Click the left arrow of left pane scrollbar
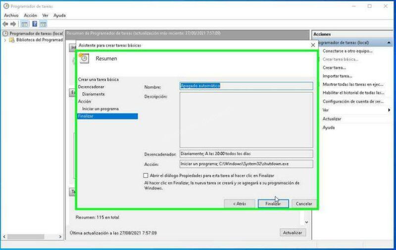Viewport: 396px width, 250px height. tap(4, 237)
